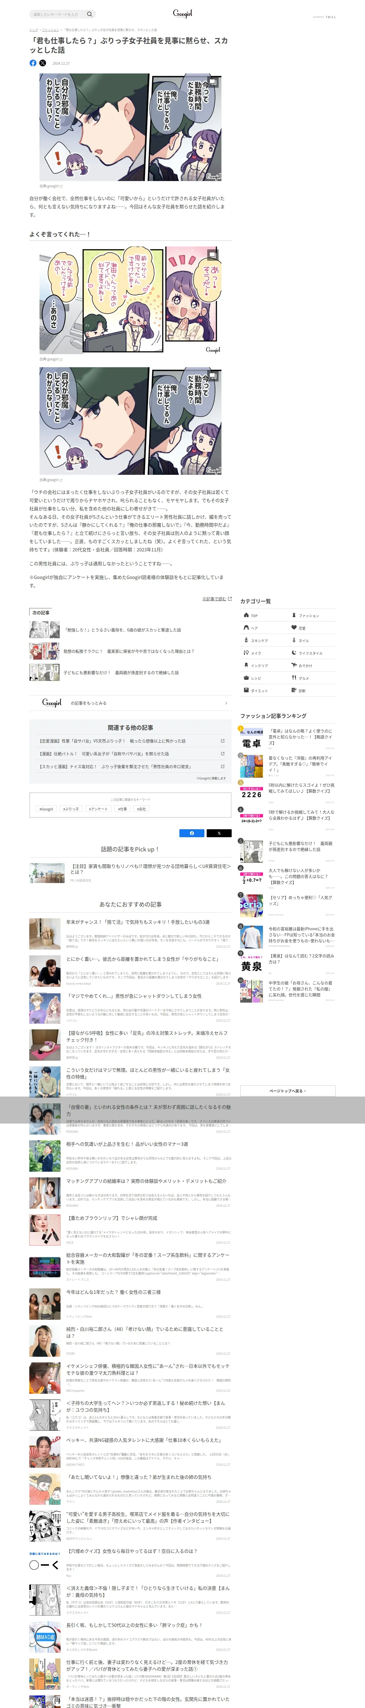Click the moon icon for ライフスタイル

294,653
